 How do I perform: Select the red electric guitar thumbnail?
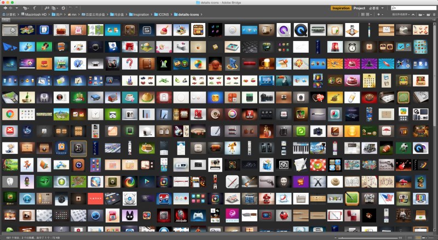point(404,165)
